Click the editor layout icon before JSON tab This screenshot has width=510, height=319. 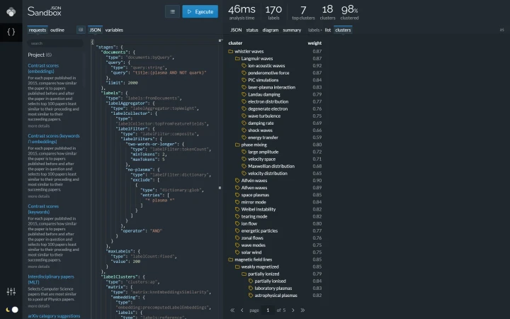point(81,30)
